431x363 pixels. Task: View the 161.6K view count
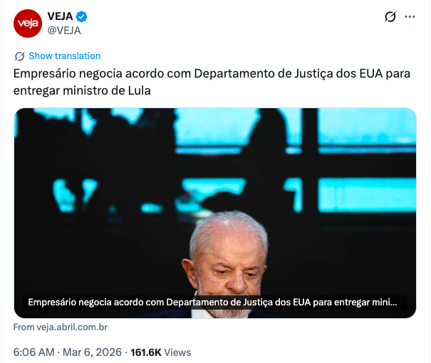(145, 352)
